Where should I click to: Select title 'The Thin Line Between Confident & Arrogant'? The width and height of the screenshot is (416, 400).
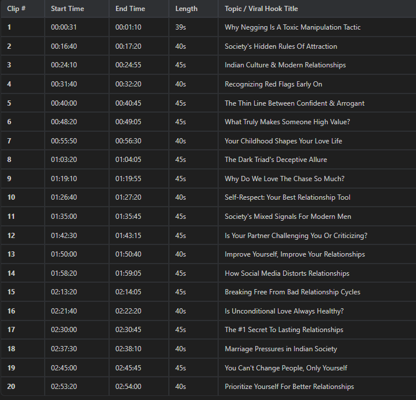point(295,103)
